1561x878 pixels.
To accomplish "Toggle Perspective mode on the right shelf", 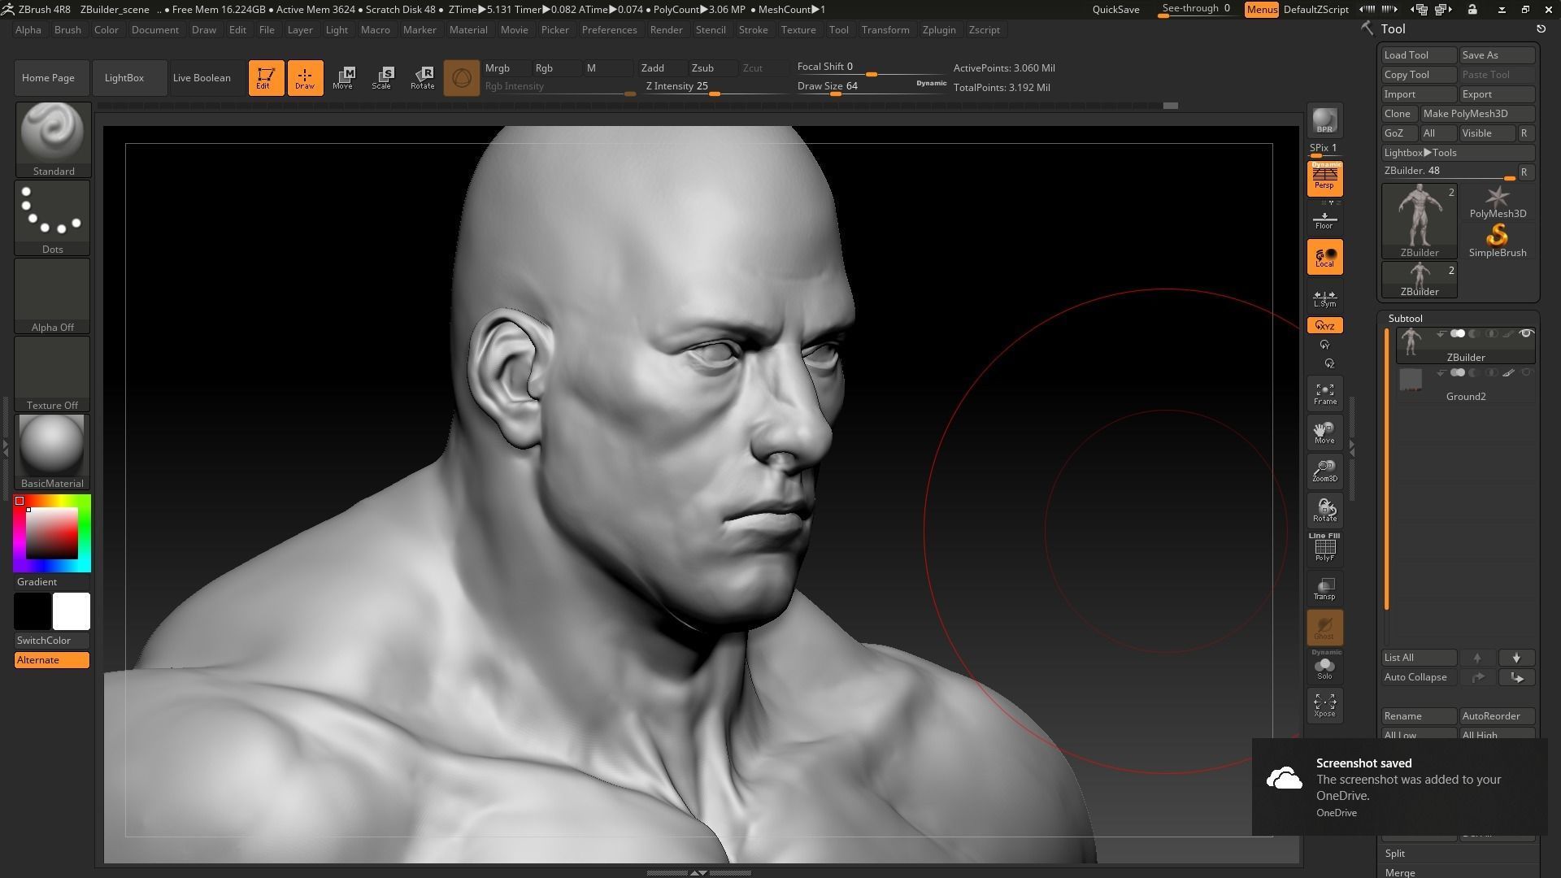I will coord(1324,180).
